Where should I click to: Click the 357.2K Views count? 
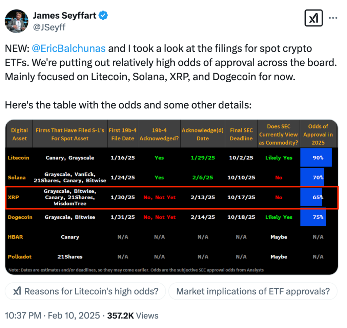point(133,316)
